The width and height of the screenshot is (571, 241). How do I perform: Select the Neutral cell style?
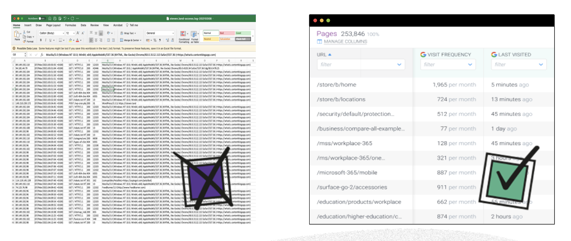pos(211,39)
